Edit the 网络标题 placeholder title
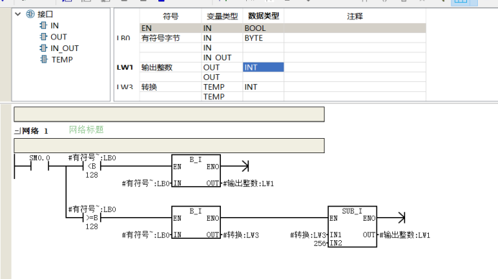Viewport: 498px width, 279px height. 86,129
